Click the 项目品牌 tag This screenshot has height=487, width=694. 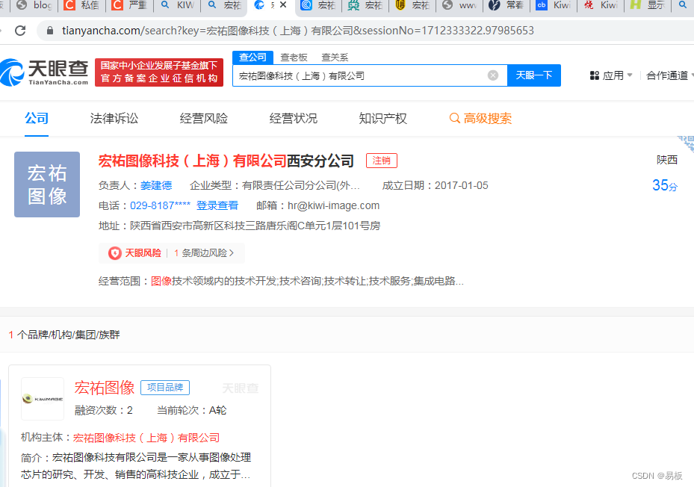click(165, 388)
